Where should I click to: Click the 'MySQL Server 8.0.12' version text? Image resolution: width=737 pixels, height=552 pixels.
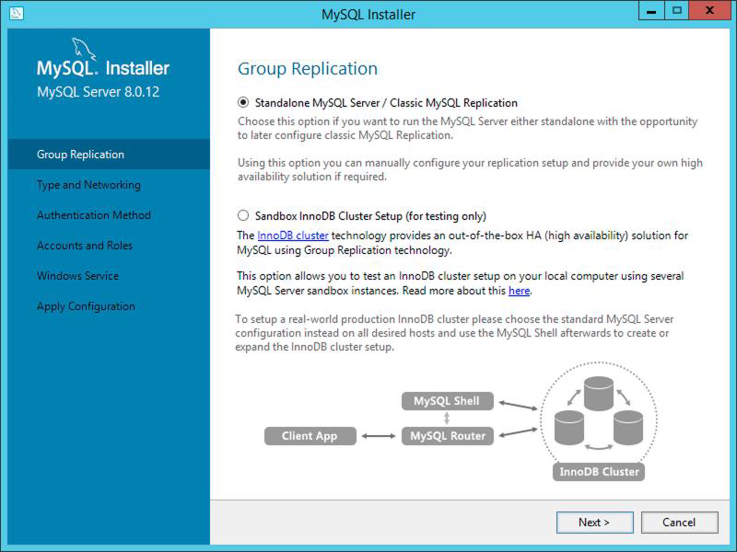coord(99,91)
